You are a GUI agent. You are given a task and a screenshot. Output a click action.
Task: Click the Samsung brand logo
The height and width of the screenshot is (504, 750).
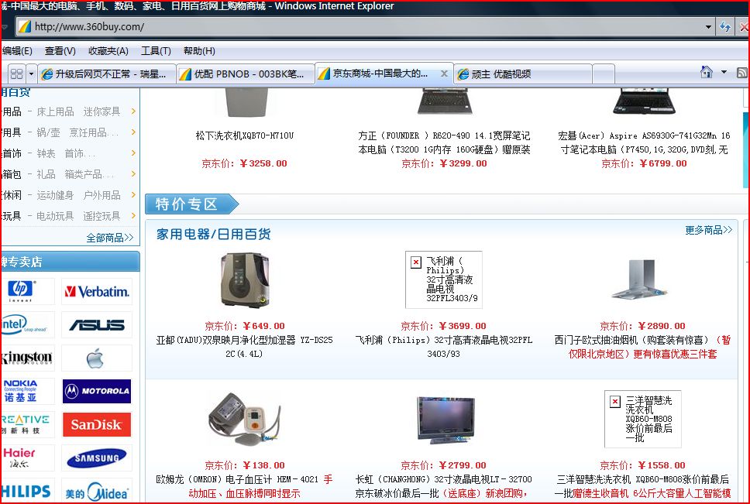point(97,458)
